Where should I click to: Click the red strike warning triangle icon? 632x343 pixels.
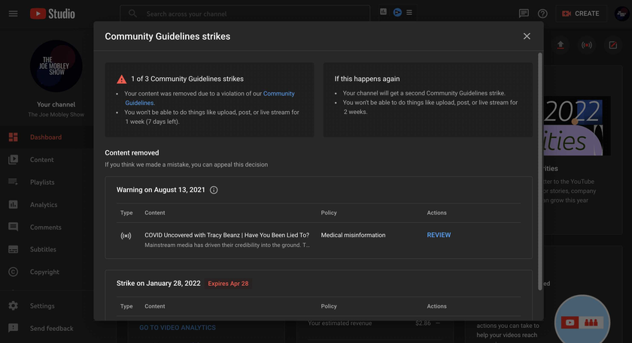point(121,79)
